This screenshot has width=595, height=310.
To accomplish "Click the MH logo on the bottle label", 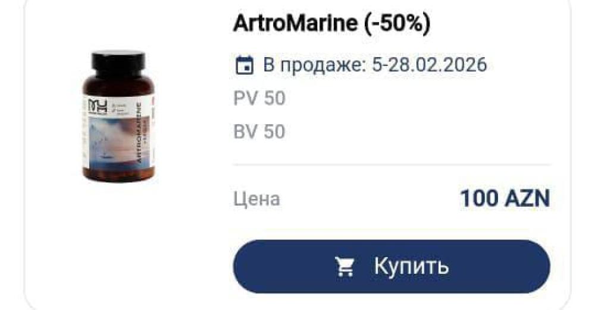I will [98, 106].
